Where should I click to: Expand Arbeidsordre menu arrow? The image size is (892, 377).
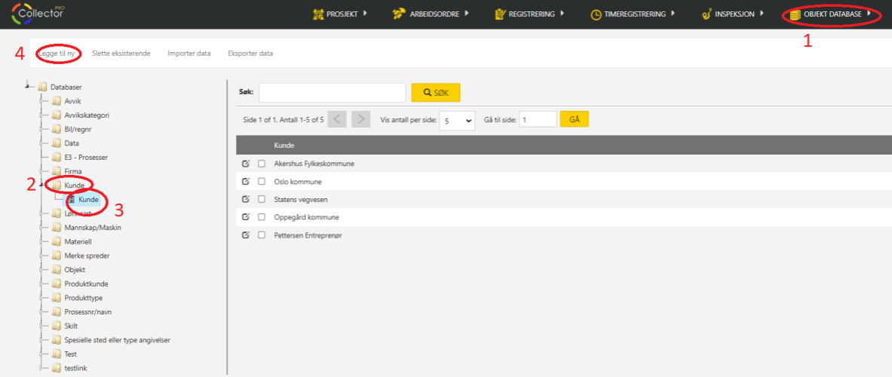(467, 13)
